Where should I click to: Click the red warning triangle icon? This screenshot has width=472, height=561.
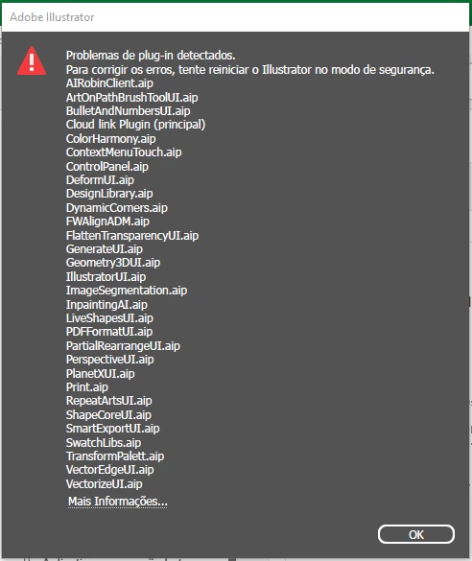click(32, 60)
